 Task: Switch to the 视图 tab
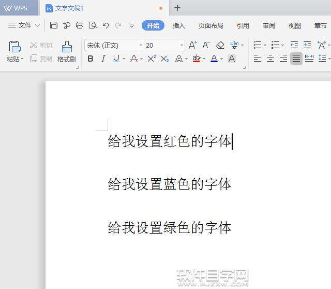[295, 25]
